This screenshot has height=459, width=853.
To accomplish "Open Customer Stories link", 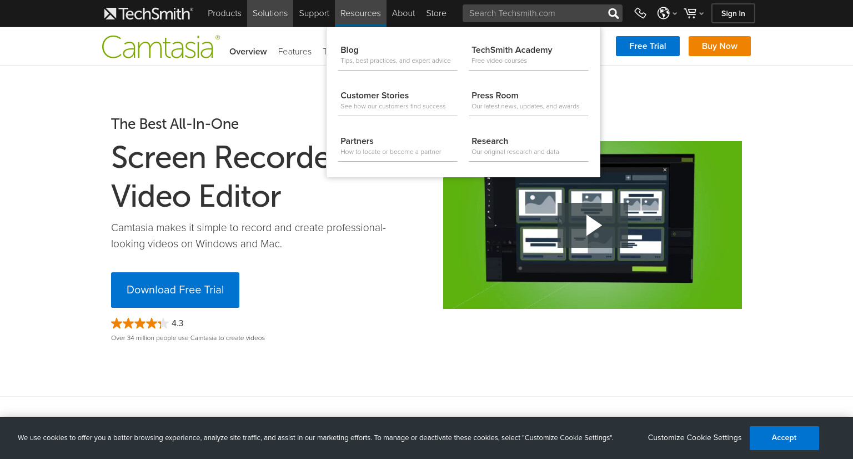I will (398, 100).
